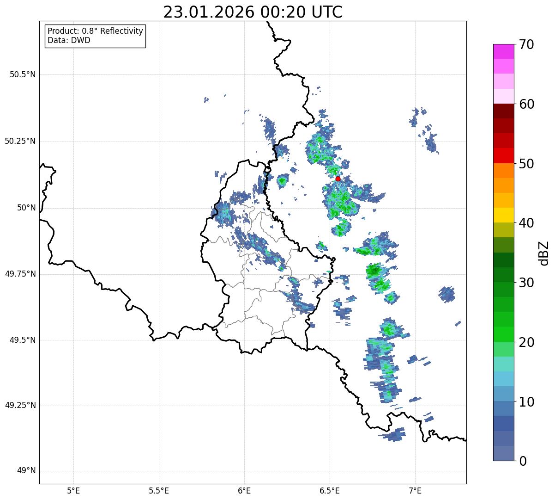Click the 49.25°N latitude label
Viewport: 555px width, 500px height.
point(20,405)
